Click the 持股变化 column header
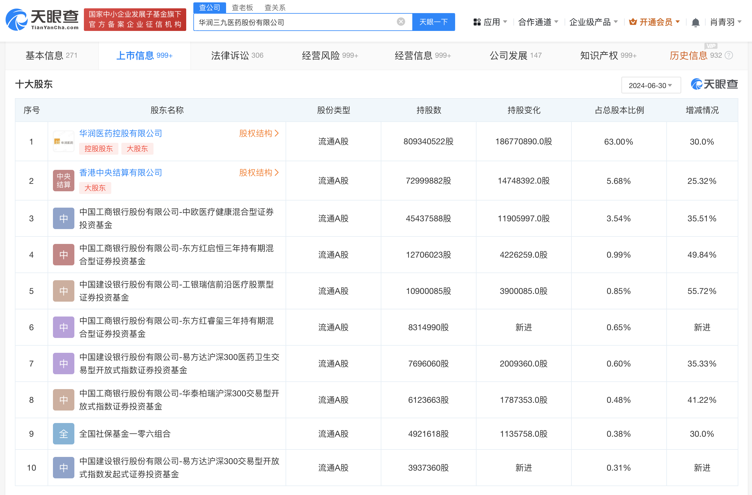 point(524,110)
